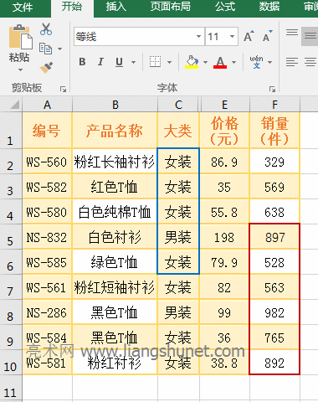Toggle Bold formatting
Image resolution: width=318 pixels, height=402 pixels.
[x=82, y=62]
